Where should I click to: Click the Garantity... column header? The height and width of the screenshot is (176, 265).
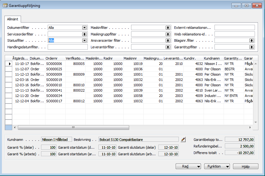[234, 58]
